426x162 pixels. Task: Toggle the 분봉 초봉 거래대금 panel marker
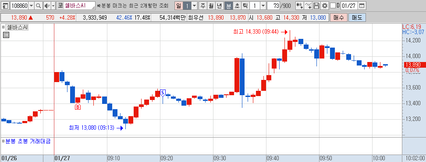click(3, 141)
